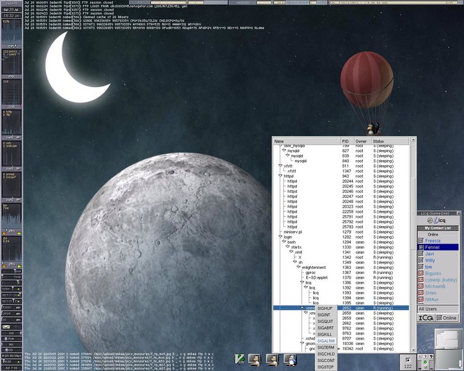The image size is (464, 371).
Task: Click the CPU chart panel in gkrellm
Action: tap(12, 32)
